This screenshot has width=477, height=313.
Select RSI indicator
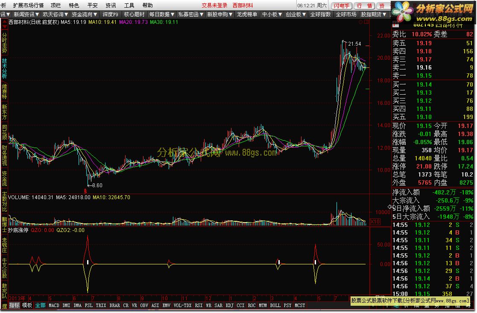(x=199, y=305)
